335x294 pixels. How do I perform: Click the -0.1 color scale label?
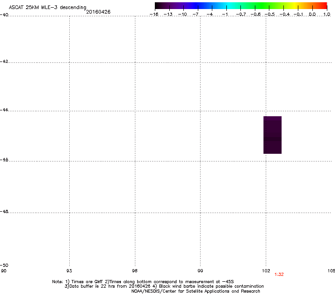click(298, 14)
